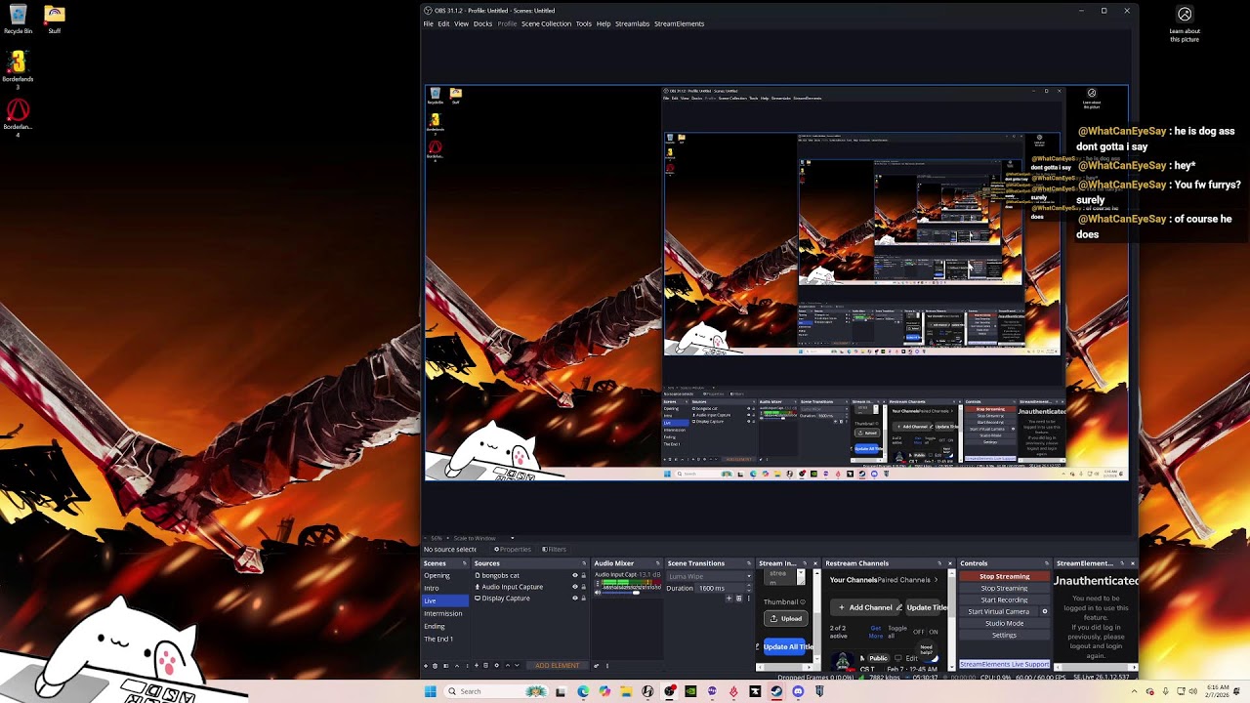The image size is (1250, 703).
Task: Delete source using Sources trash icon
Action: coord(485,665)
